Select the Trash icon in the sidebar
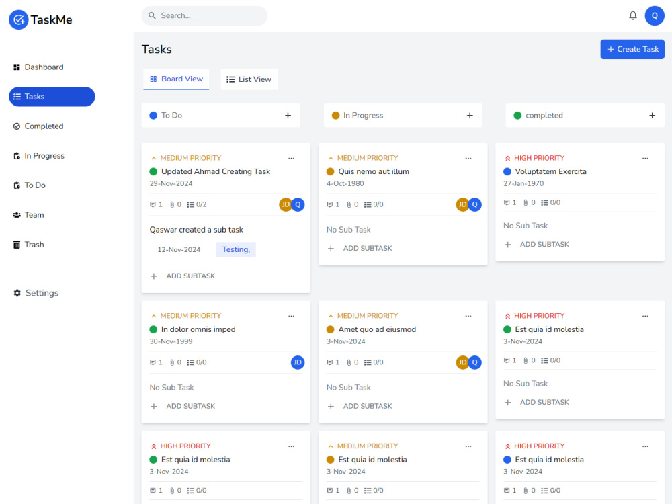Image resolution: width=672 pixels, height=504 pixels. pyautogui.click(x=15, y=244)
